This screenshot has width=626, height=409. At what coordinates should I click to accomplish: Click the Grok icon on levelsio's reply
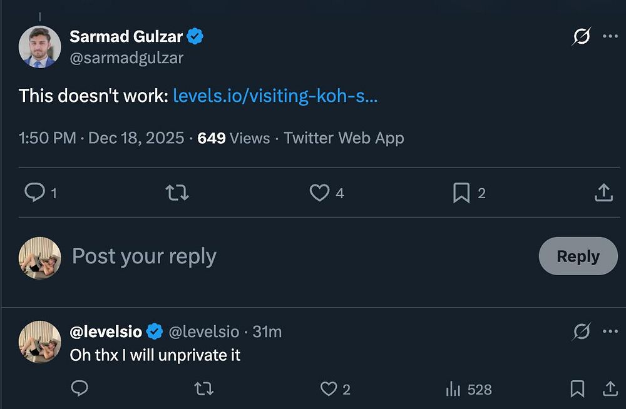pos(582,332)
